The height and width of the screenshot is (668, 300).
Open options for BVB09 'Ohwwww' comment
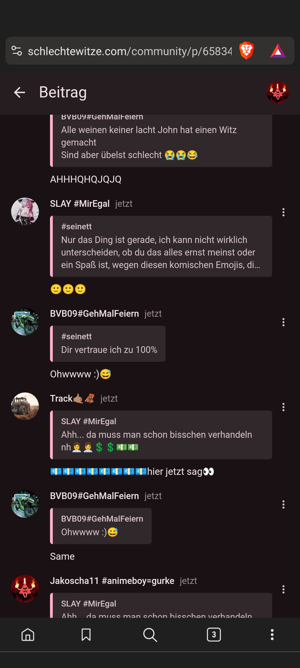coord(283,322)
